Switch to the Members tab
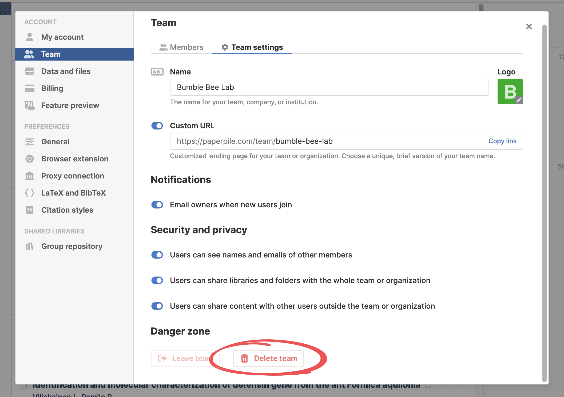 click(x=181, y=47)
